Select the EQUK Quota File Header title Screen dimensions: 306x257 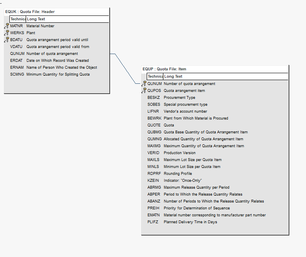point(30,12)
